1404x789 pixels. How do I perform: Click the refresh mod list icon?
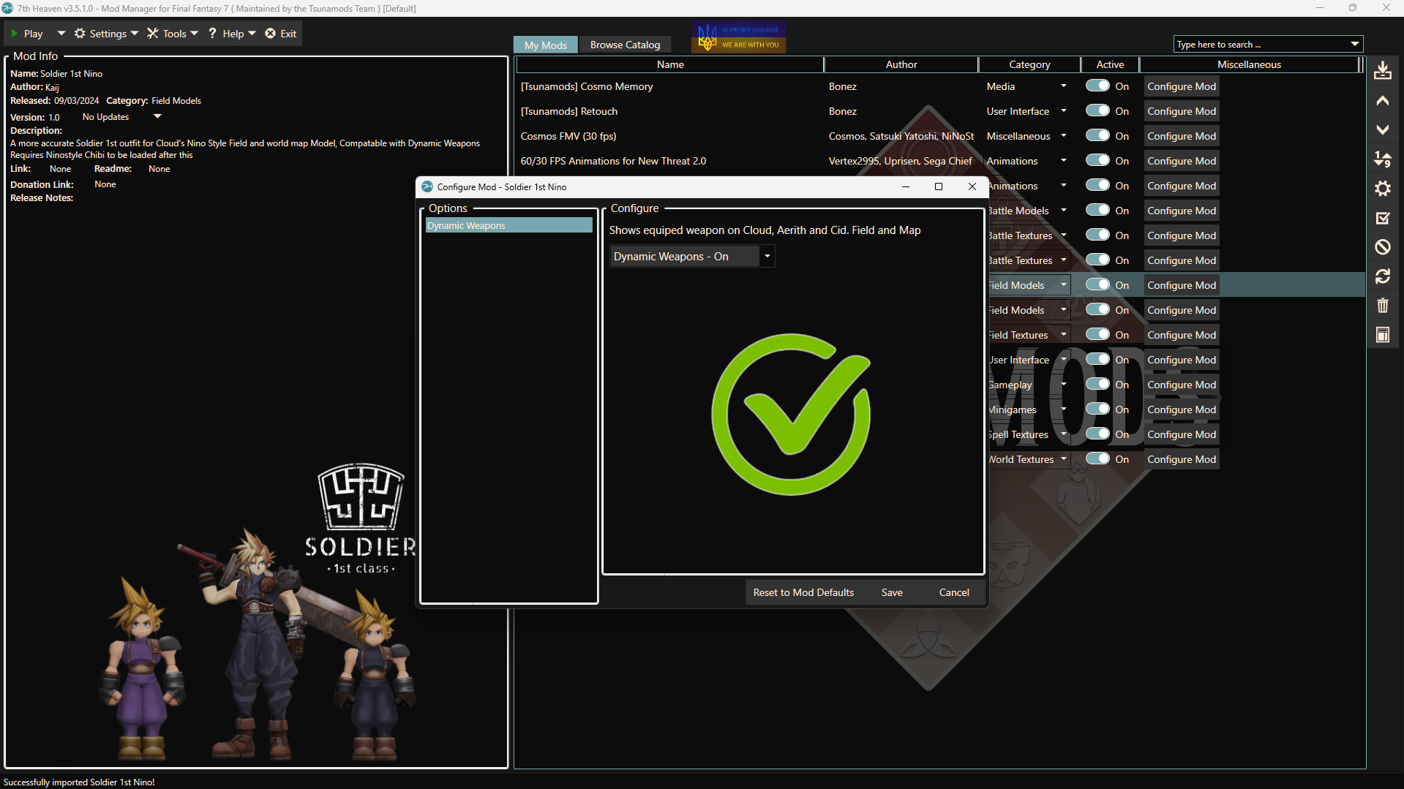[1382, 276]
